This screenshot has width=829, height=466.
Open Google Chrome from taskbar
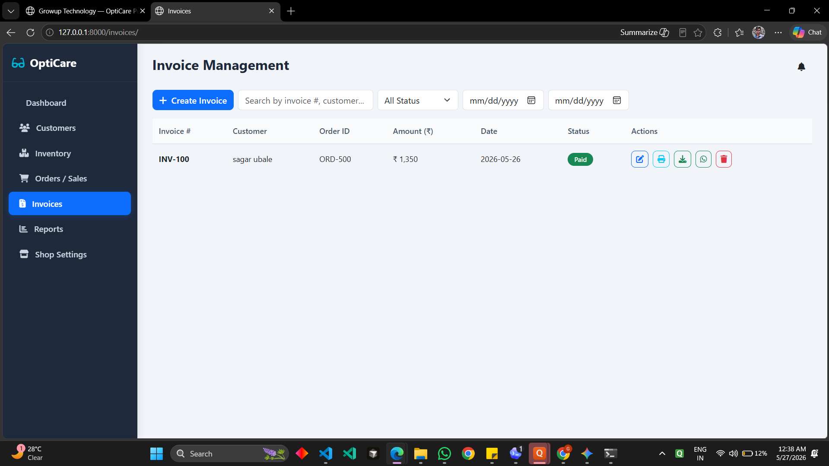tap(468, 453)
